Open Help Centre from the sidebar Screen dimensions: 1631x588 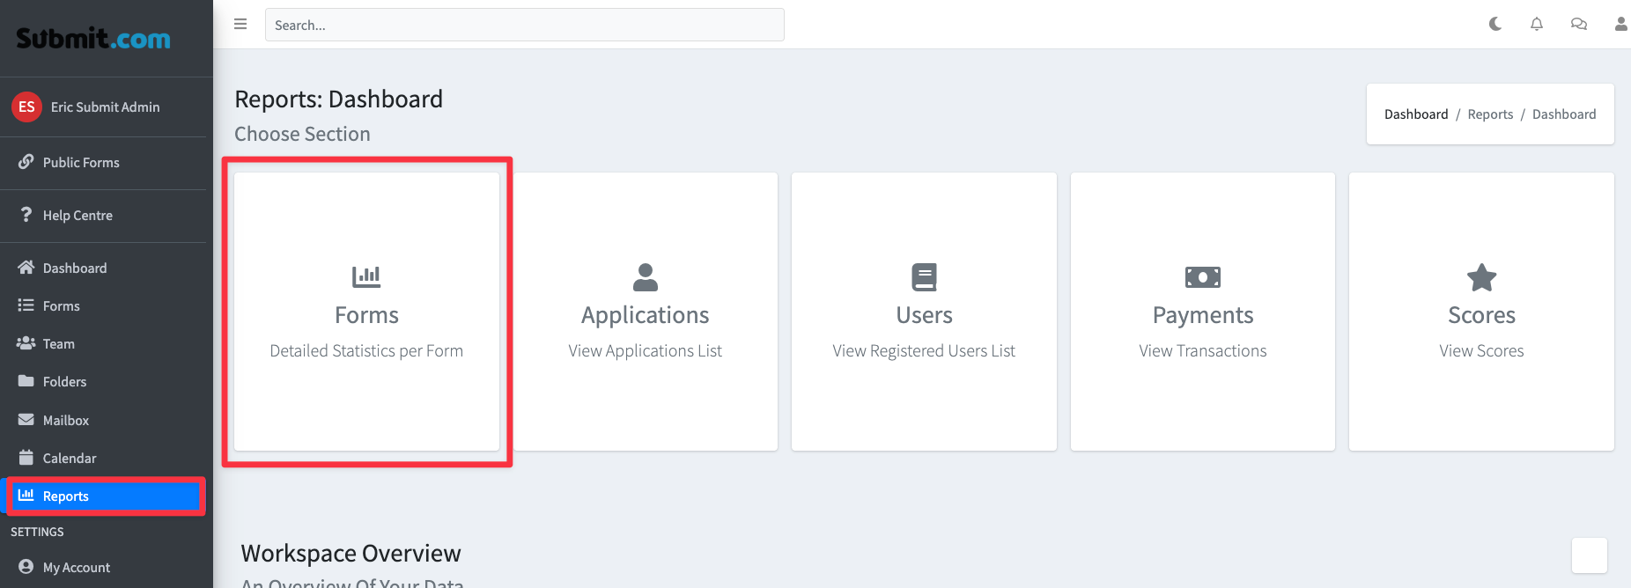click(77, 216)
